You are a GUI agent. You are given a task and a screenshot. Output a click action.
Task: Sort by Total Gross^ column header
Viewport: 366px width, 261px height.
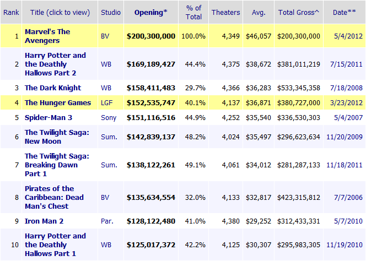click(x=299, y=12)
